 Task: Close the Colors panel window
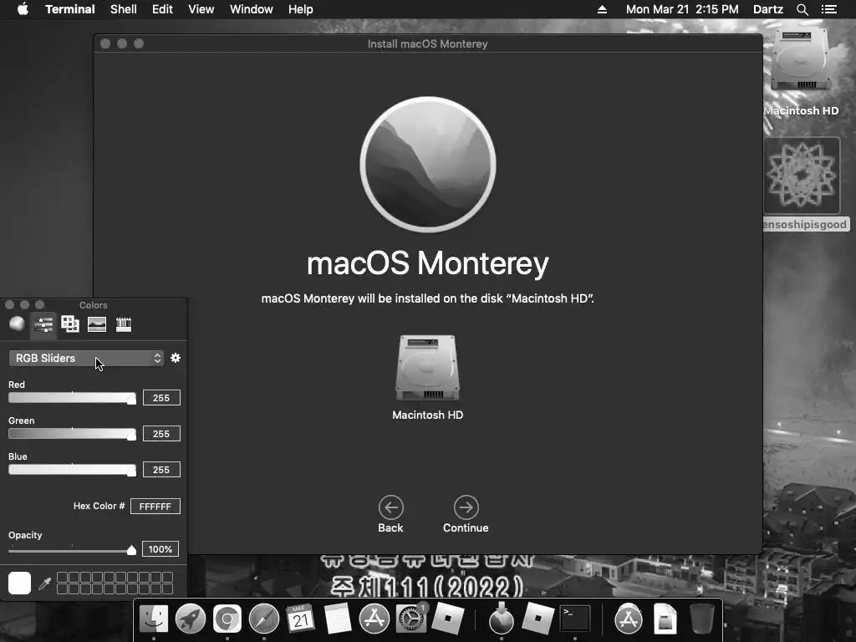click(10, 304)
